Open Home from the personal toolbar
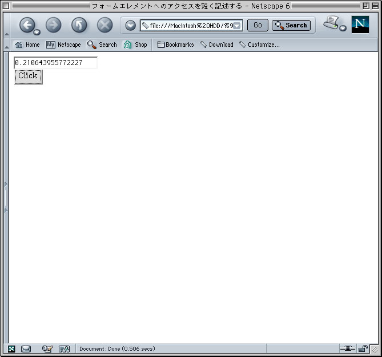Viewport: 382px width, 357px height. pos(27,45)
